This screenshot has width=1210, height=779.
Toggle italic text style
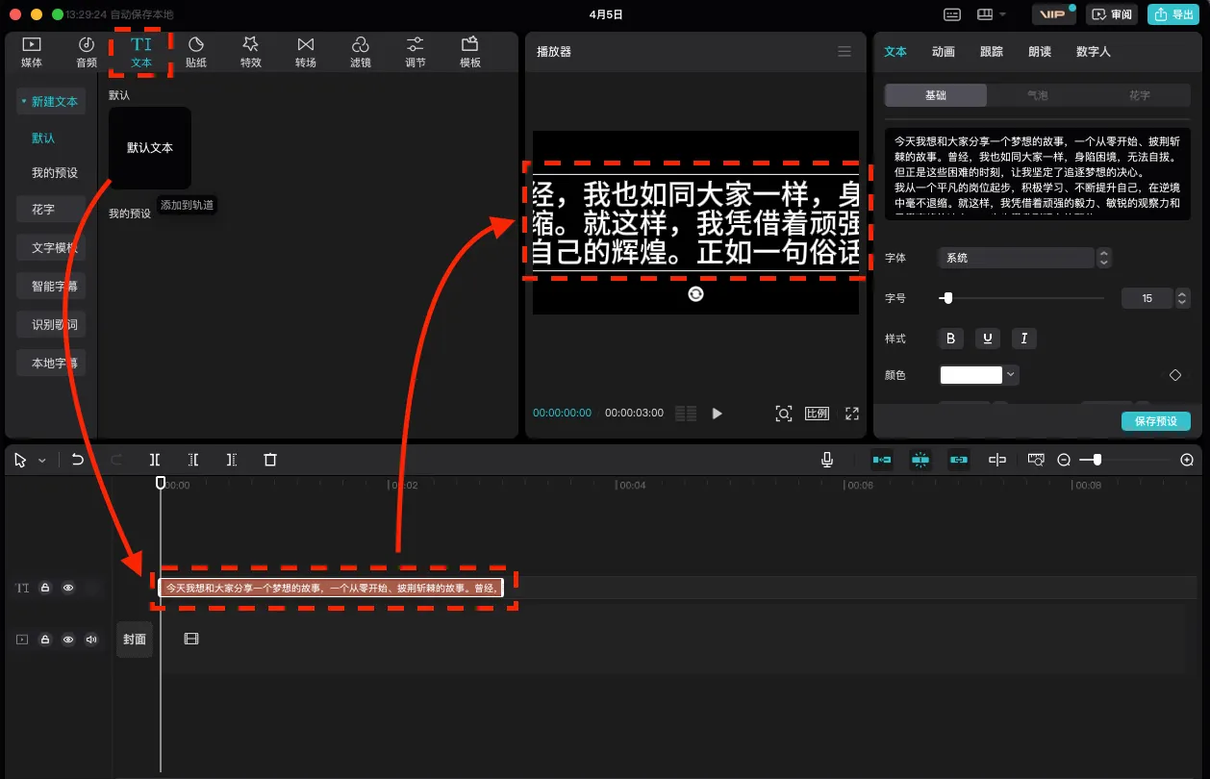pyautogui.click(x=1024, y=339)
